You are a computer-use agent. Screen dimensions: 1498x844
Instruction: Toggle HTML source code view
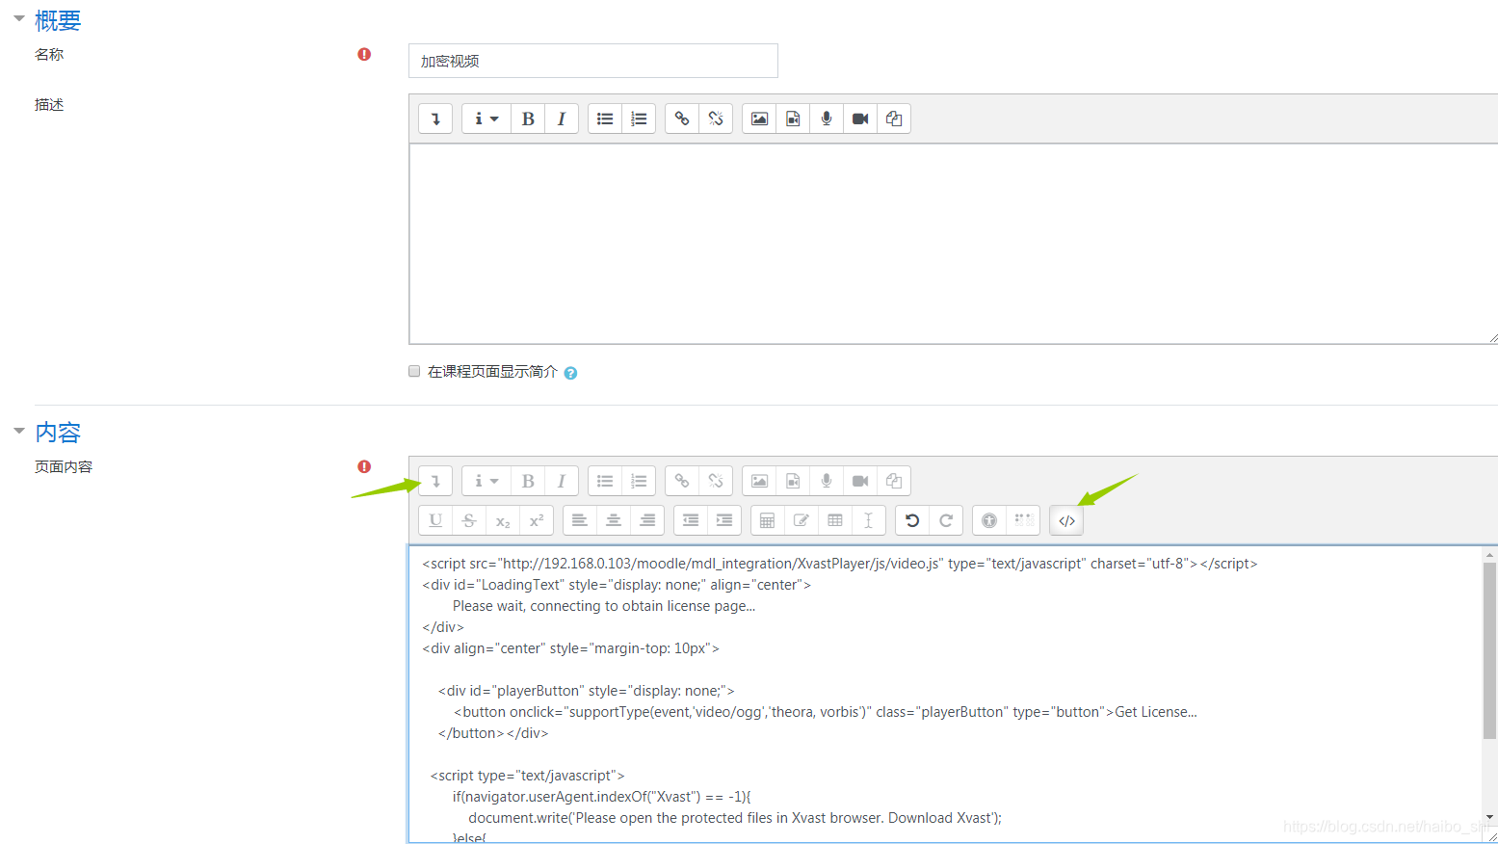tap(1066, 520)
